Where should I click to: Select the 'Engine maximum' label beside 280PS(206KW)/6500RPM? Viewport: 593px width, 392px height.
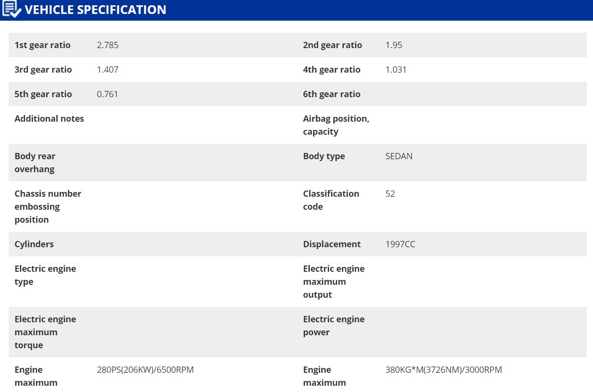coord(36,376)
